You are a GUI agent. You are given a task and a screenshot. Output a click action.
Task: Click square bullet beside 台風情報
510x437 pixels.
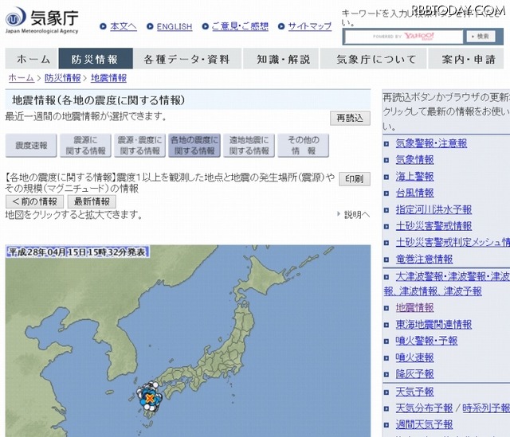386,193
